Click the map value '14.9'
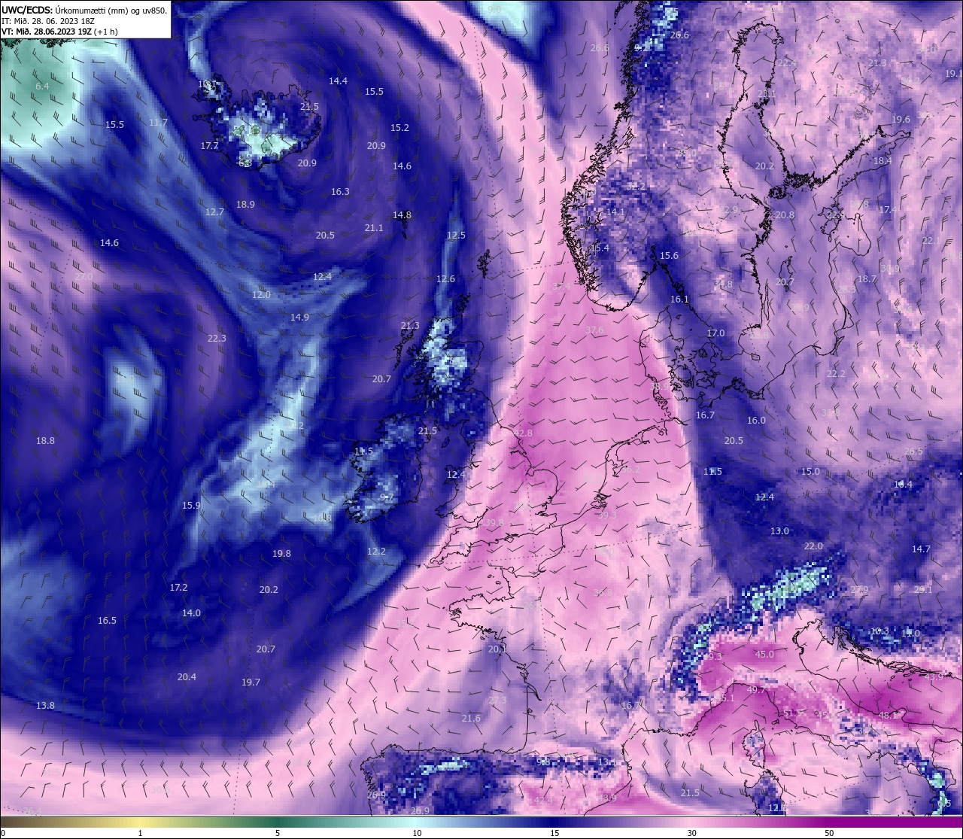The image size is (963, 839). point(299,318)
